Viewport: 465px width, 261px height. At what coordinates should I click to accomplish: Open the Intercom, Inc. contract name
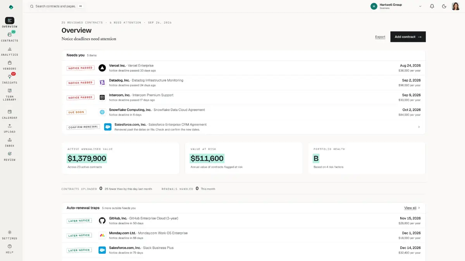click(120, 95)
